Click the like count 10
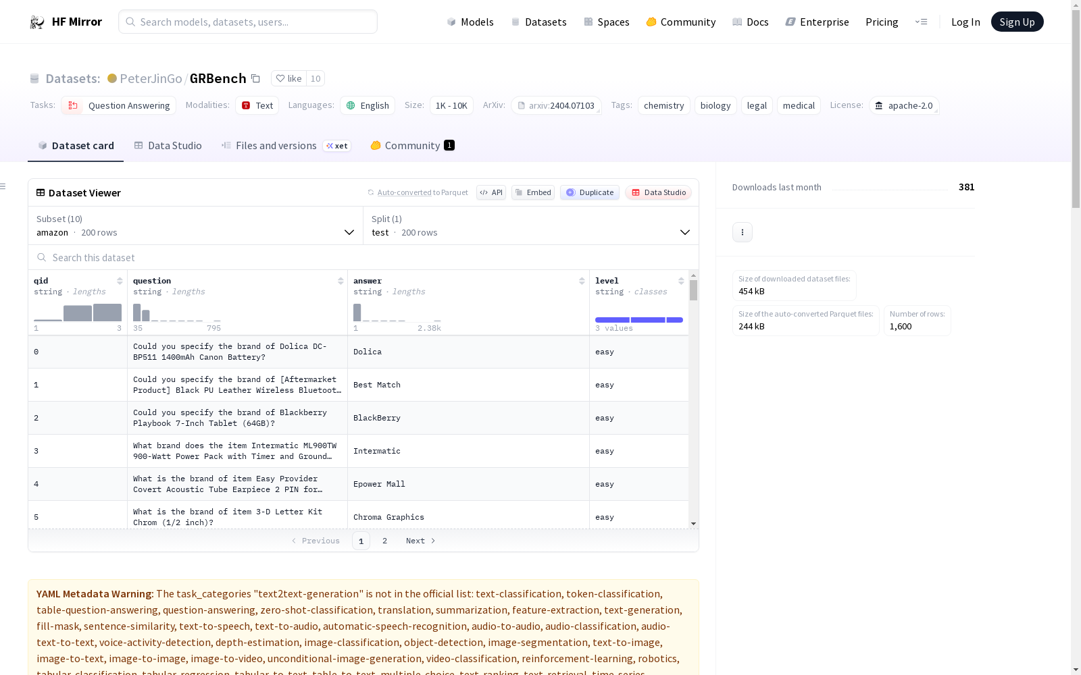The height and width of the screenshot is (675, 1081). (316, 78)
